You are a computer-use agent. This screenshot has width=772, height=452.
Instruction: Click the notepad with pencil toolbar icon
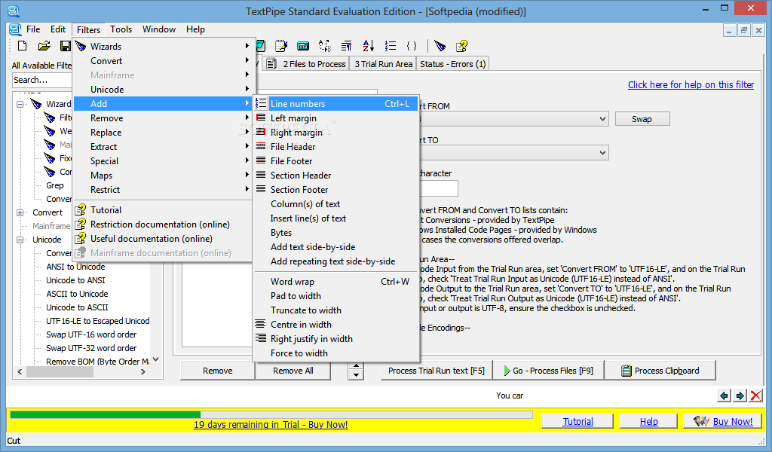point(281,46)
